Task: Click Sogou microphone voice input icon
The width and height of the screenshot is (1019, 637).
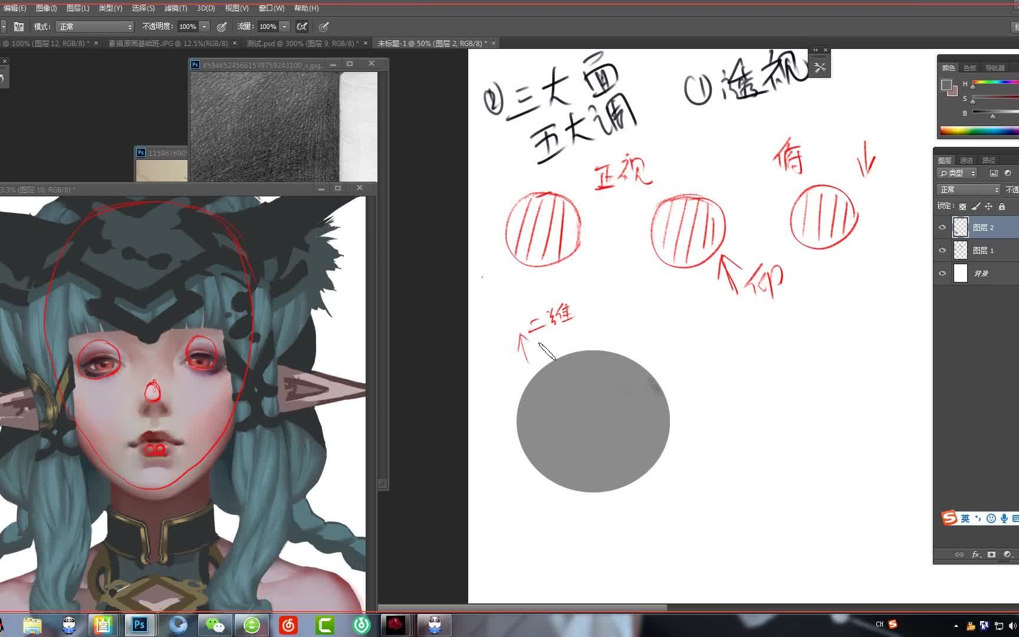Action: point(1004,518)
